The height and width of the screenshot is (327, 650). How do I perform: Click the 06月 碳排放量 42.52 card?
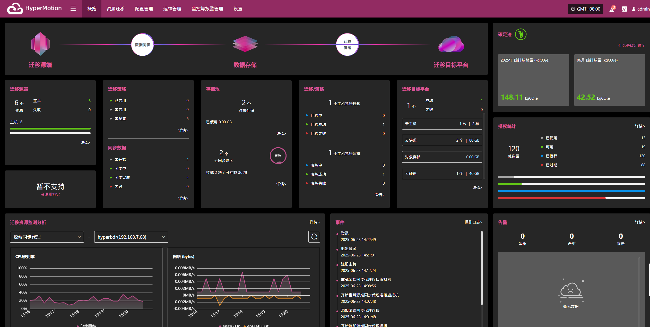610,80
